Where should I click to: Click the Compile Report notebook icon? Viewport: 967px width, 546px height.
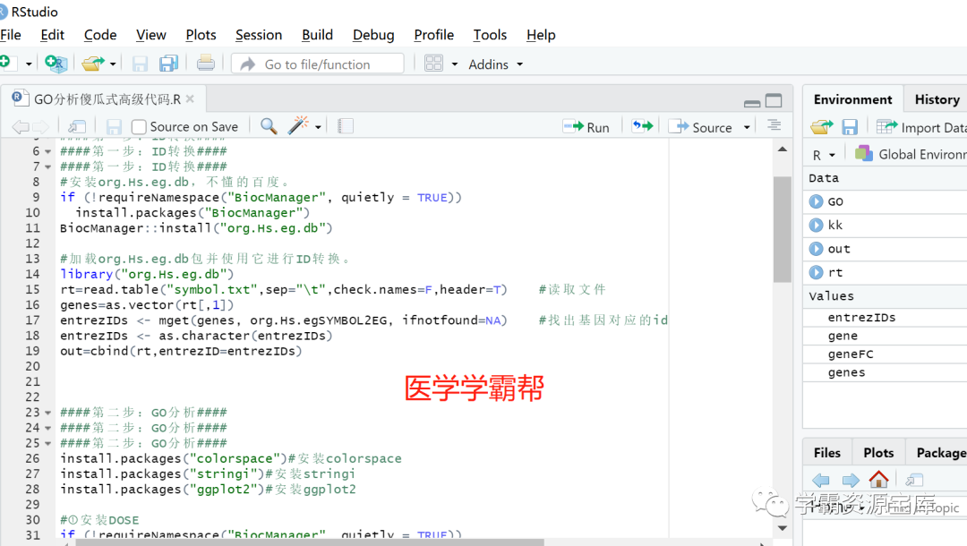[x=346, y=126]
